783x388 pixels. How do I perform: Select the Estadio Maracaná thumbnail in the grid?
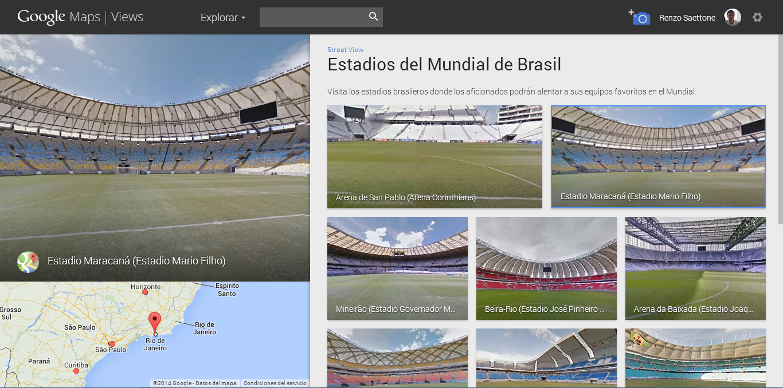click(658, 156)
